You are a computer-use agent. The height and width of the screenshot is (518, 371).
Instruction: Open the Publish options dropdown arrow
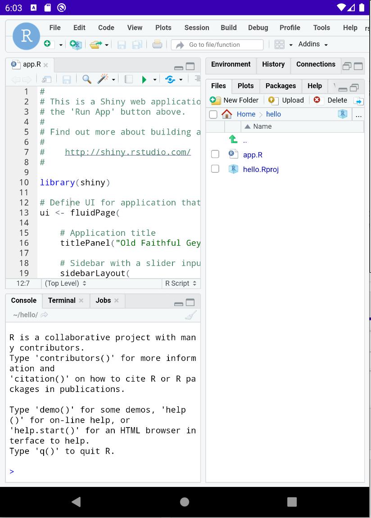181,80
